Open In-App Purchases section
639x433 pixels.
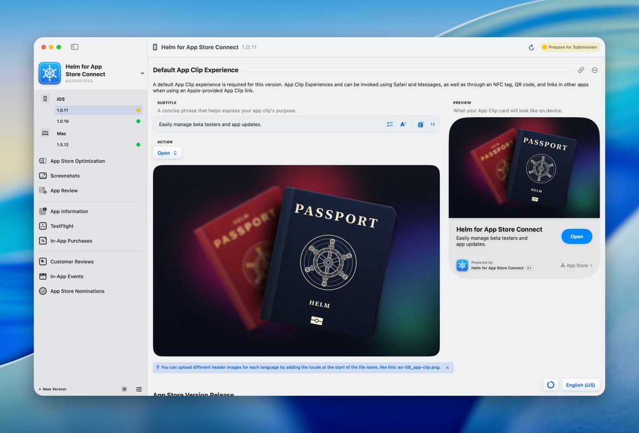[71, 241]
